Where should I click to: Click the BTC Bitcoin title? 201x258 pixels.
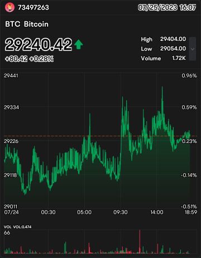pyautogui.click(x=27, y=24)
